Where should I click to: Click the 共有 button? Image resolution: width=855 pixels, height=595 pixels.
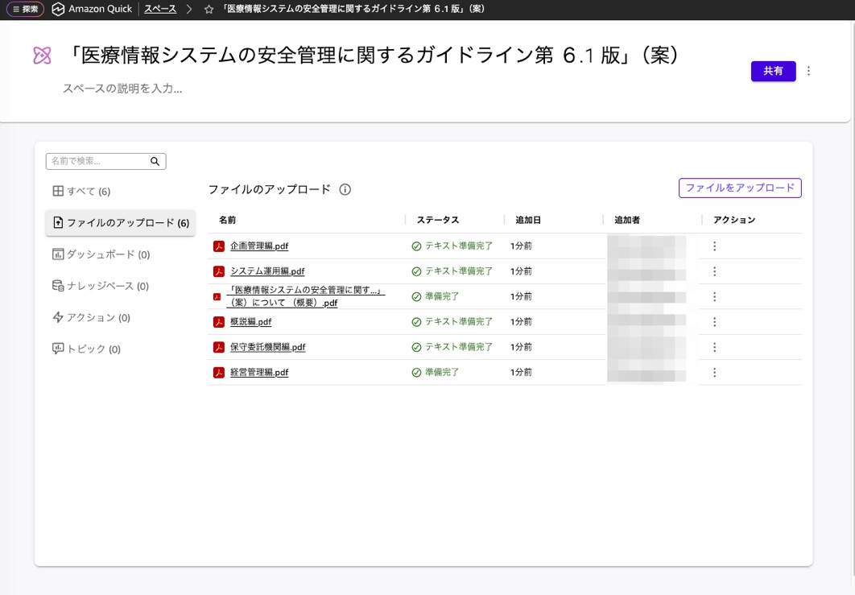pyautogui.click(x=773, y=71)
